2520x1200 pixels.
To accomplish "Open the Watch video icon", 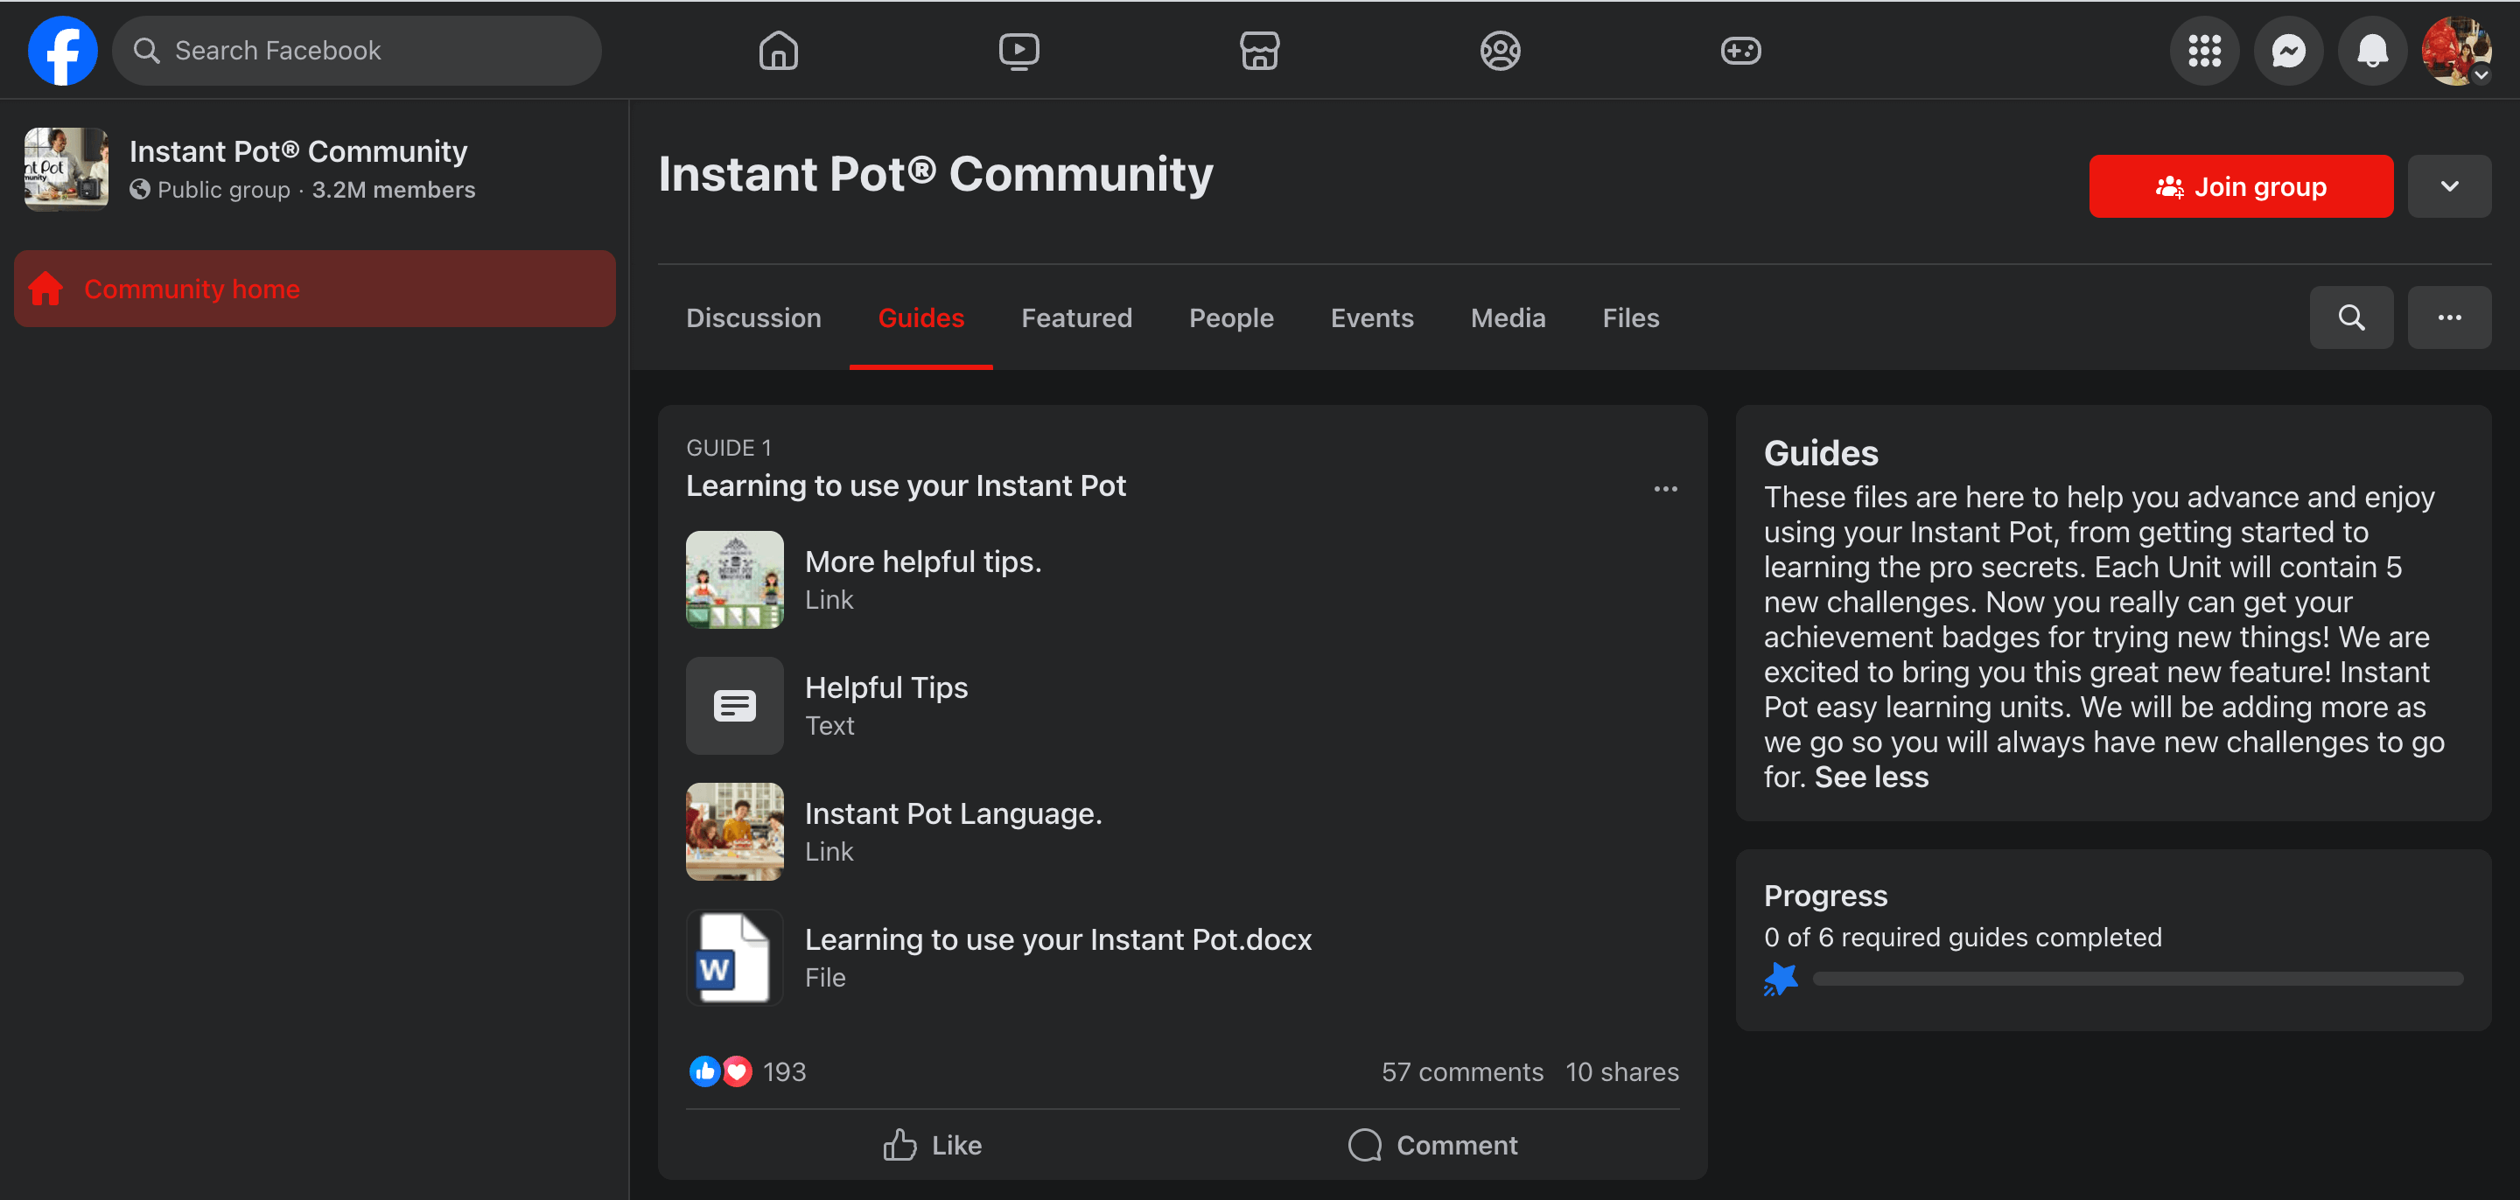I will (x=1018, y=51).
